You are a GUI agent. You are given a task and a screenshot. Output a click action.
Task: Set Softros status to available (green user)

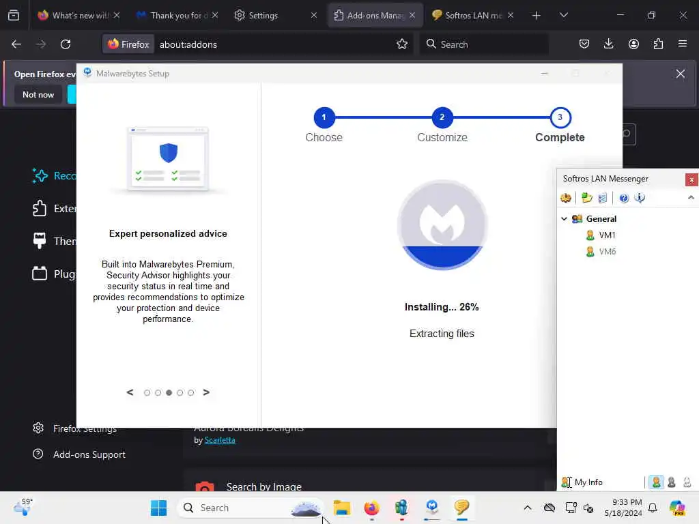(656, 482)
